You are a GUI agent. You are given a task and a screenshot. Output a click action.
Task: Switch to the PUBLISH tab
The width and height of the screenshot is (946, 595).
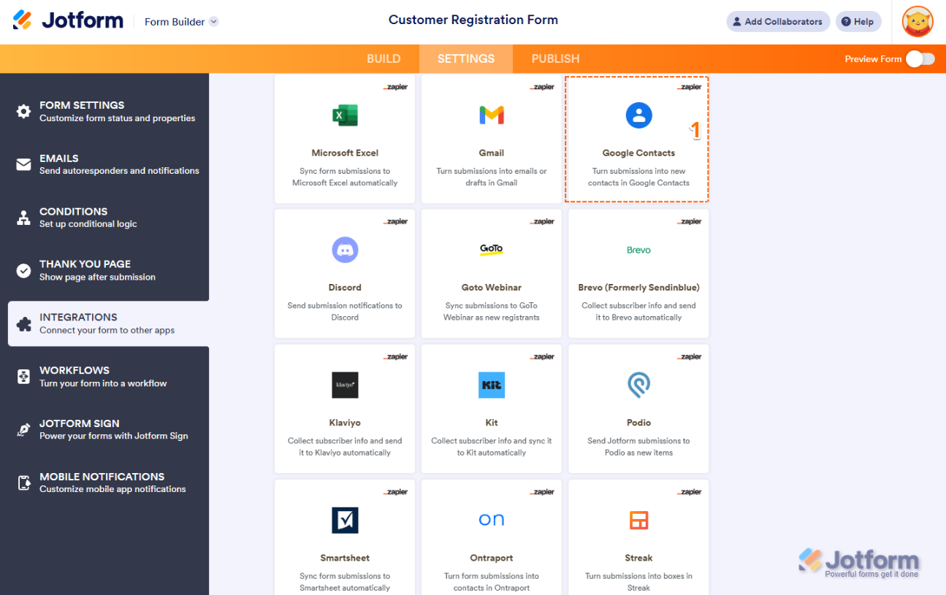pyautogui.click(x=555, y=59)
